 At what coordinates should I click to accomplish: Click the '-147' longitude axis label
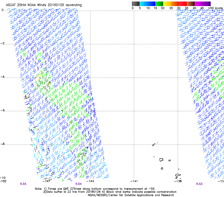46,181
